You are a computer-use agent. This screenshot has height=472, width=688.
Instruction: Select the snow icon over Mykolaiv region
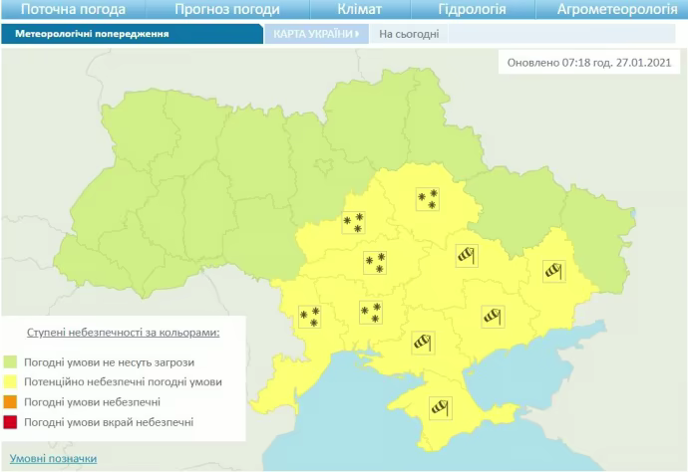click(370, 313)
